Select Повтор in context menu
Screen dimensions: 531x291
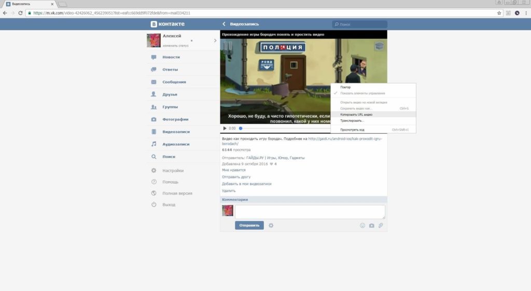[x=373, y=87]
